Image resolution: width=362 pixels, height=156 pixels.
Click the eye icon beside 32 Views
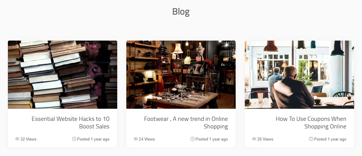(x=17, y=139)
